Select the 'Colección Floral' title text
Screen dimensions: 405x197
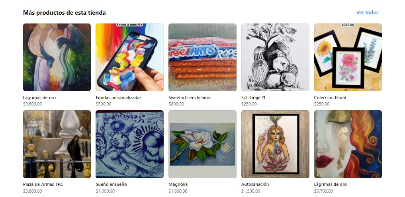330,98
